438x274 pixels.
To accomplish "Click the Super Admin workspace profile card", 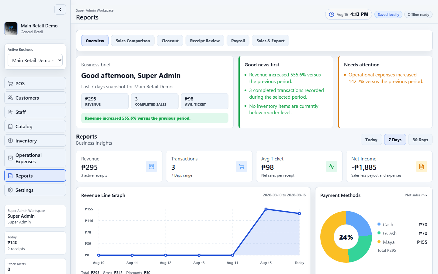I will 35,216.
